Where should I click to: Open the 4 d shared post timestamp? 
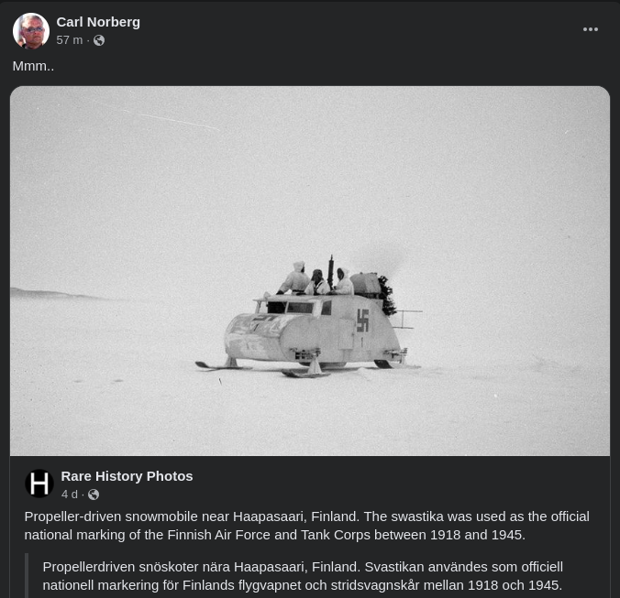pos(70,495)
